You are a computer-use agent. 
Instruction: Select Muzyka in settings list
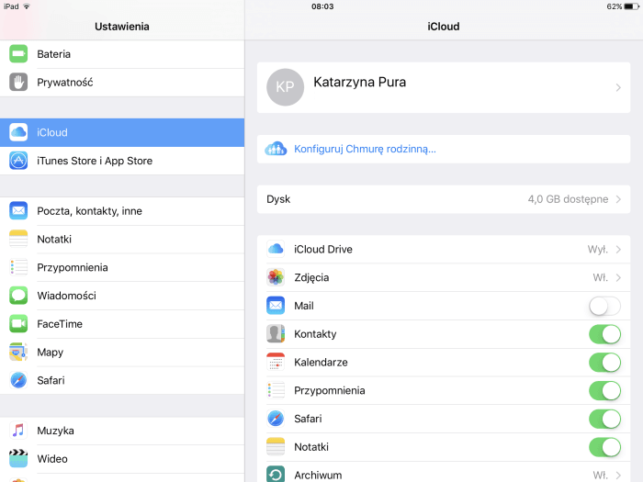tap(122, 431)
